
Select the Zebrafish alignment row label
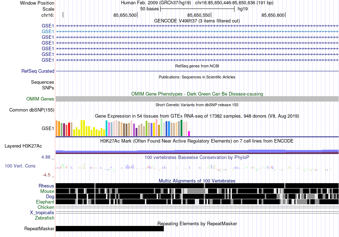pyautogui.click(x=45, y=218)
